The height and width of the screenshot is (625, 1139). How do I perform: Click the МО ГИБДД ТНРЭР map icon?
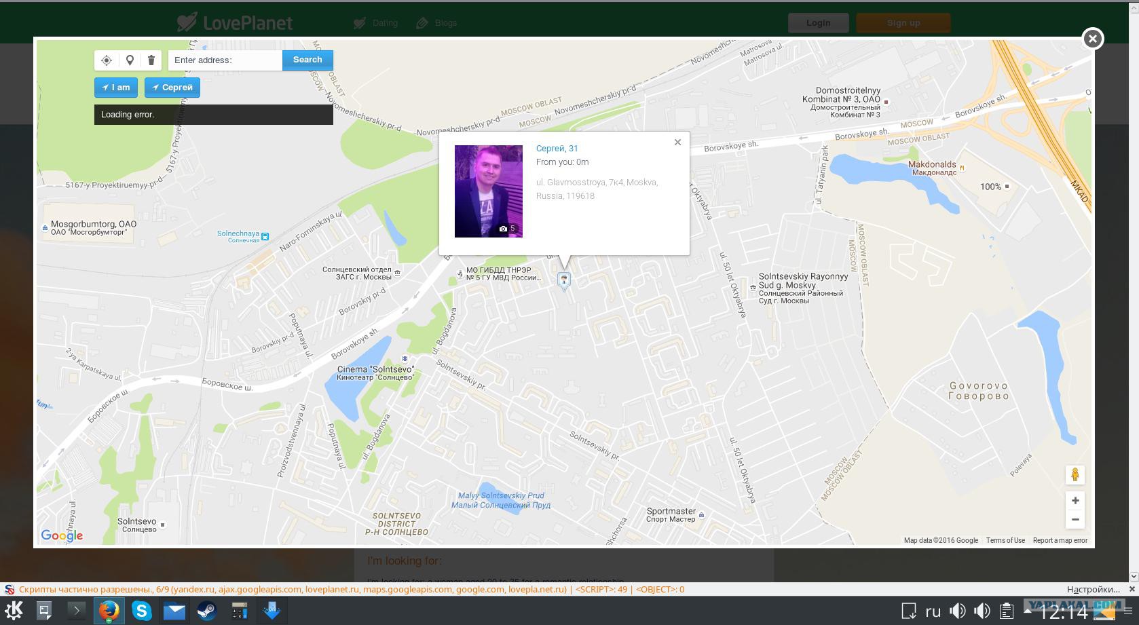click(x=460, y=273)
